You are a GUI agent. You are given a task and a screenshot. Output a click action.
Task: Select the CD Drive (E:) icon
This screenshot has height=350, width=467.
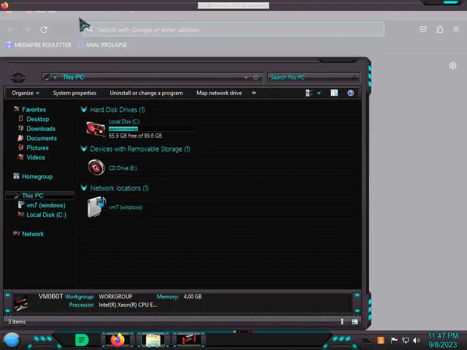[96, 167]
